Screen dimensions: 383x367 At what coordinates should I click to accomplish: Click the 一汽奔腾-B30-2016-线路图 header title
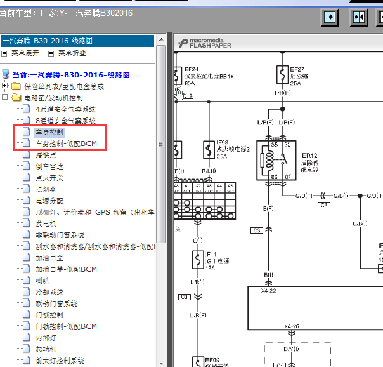pyautogui.click(x=48, y=41)
